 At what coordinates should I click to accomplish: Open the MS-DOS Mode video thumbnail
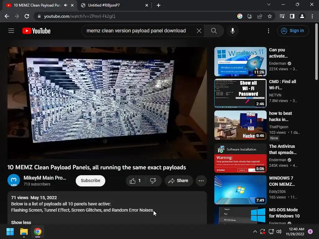tap(240, 215)
